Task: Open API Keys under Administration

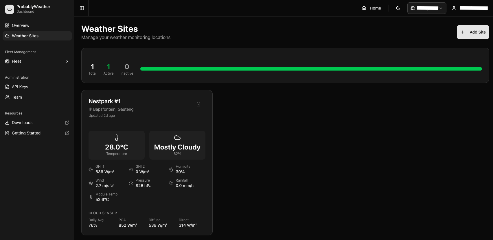Action: tap(20, 87)
